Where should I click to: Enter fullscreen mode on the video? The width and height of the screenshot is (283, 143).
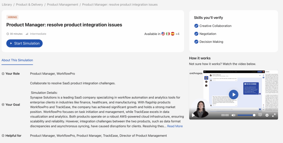click(274, 115)
